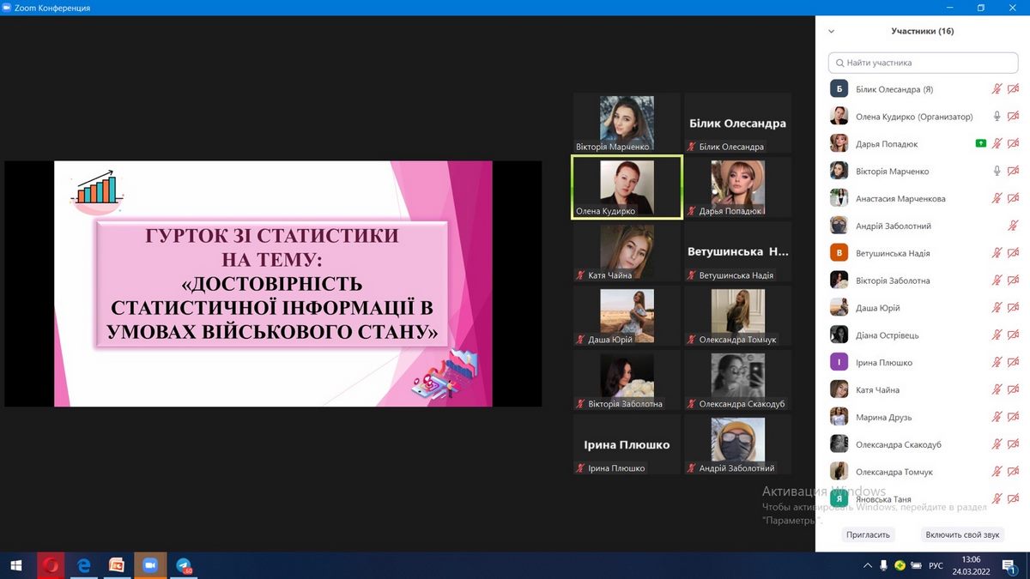Select Марина Друзь in participants list
The height and width of the screenshot is (579, 1030).
[x=883, y=418]
